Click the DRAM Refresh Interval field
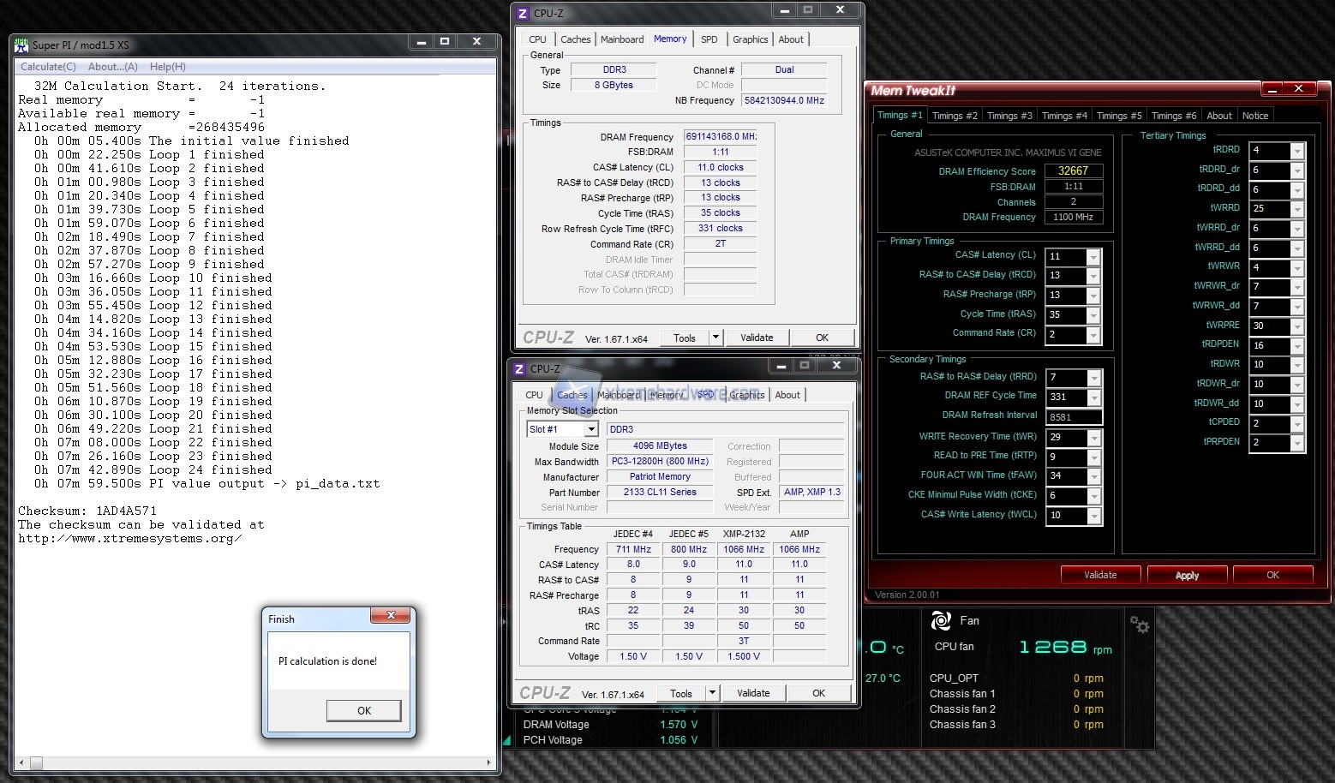The image size is (1335, 783). (1074, 417)
